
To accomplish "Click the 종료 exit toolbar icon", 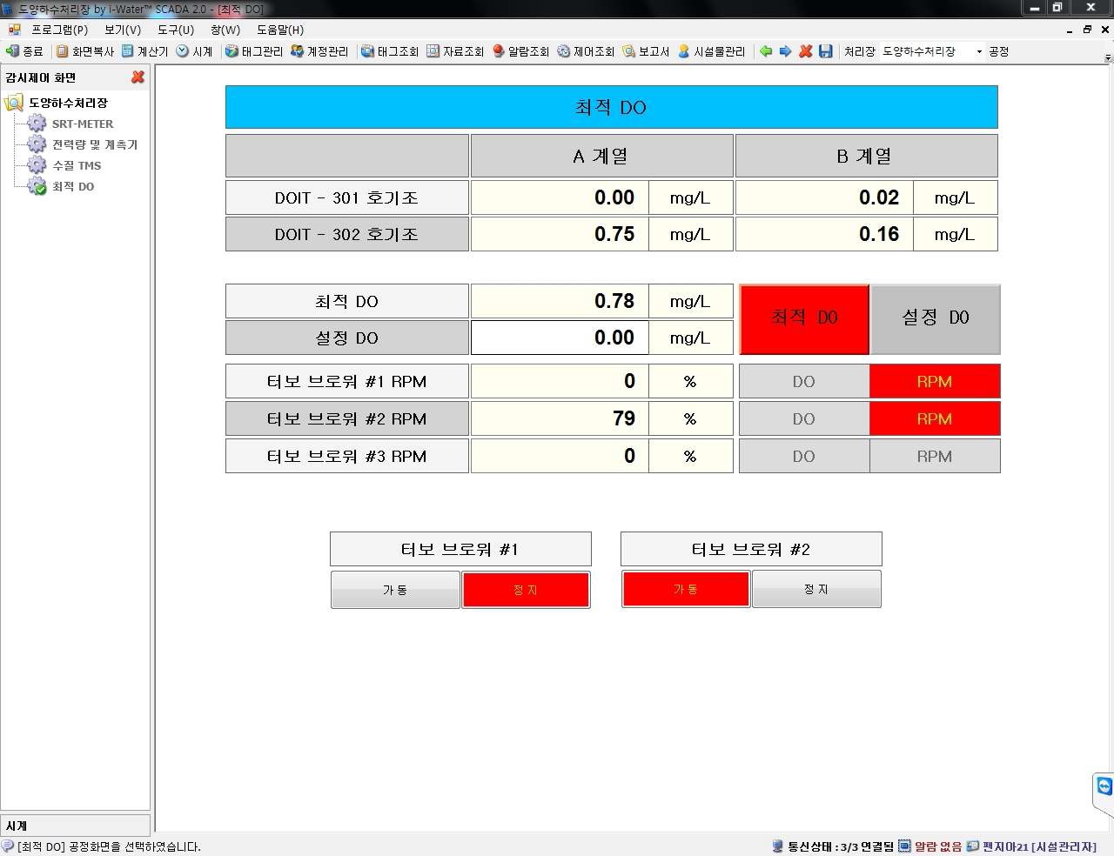I will click(x=24, y=51).
